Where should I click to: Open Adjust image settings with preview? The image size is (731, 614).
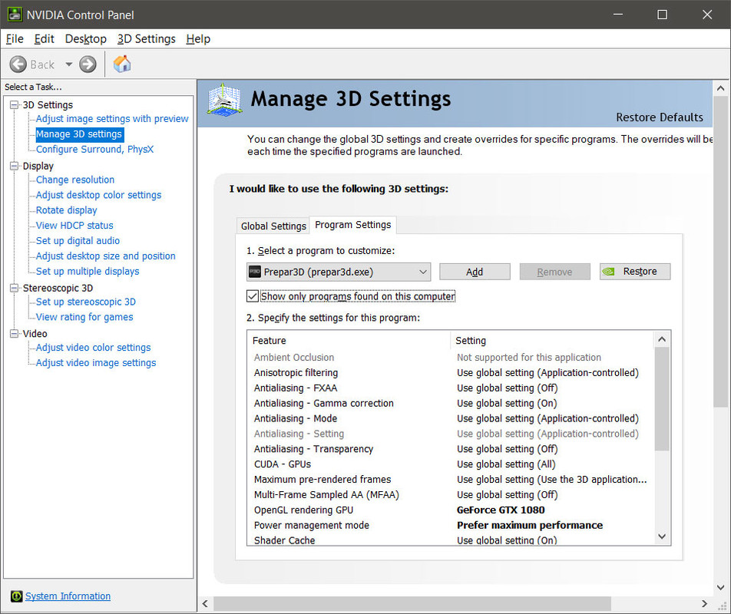tap(112, 119)
